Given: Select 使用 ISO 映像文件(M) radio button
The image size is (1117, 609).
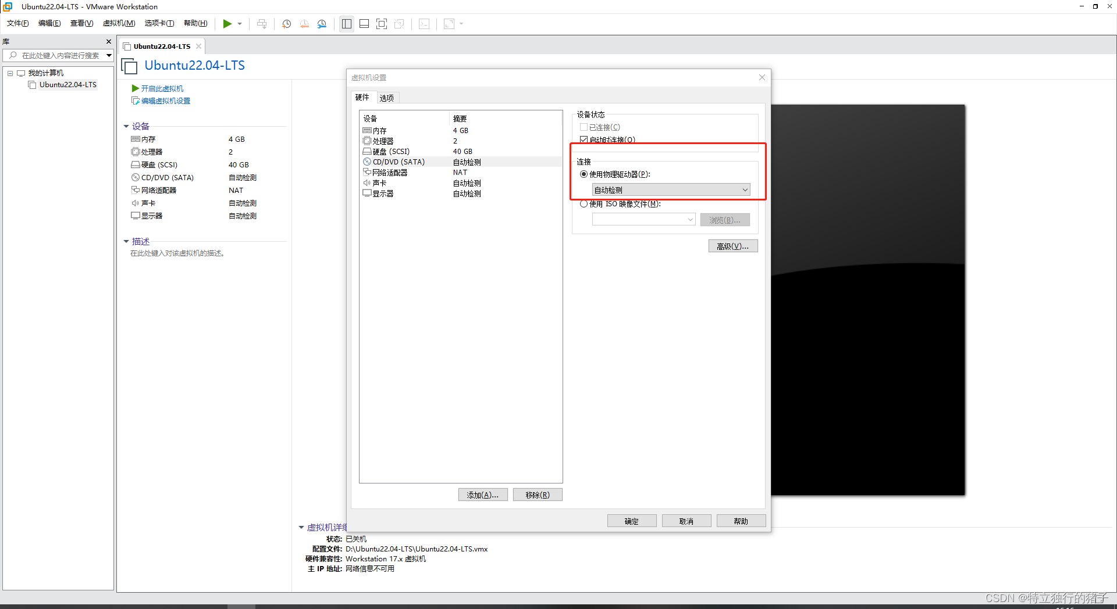Looking at the screenshot, I should click(x=584, y=204).
